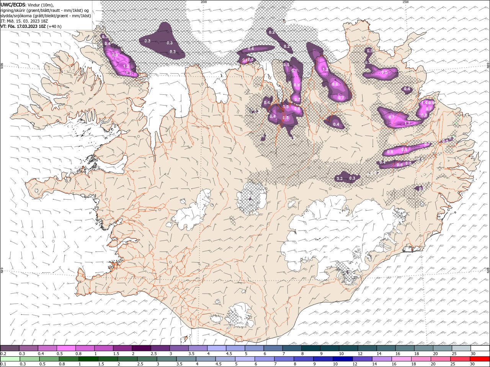The height and width of the screenshot is (367, 490).
Task: Pick lower legend swatch labeled 0.1
Action: 10,359
